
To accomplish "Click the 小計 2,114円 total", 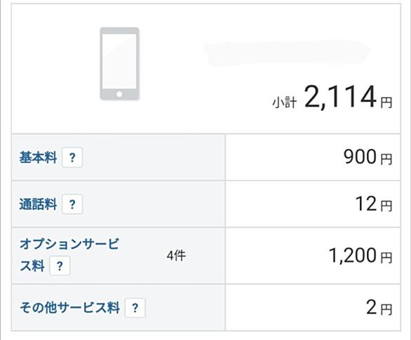I will point(332,98).
